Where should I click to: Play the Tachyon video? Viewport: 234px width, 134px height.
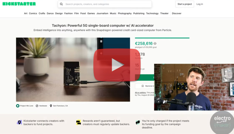click(117, 65)
